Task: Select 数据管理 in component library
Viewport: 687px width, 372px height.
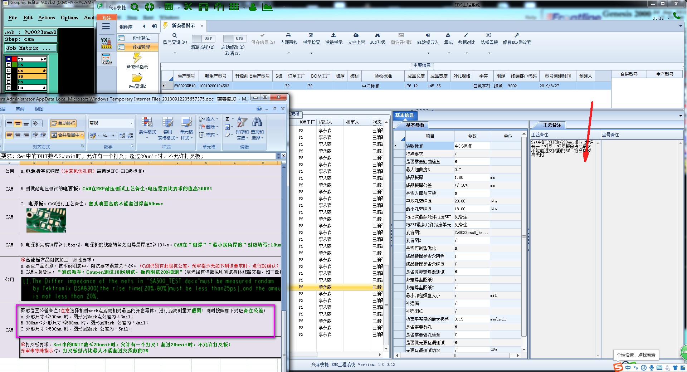Action: tap(138, 47)
